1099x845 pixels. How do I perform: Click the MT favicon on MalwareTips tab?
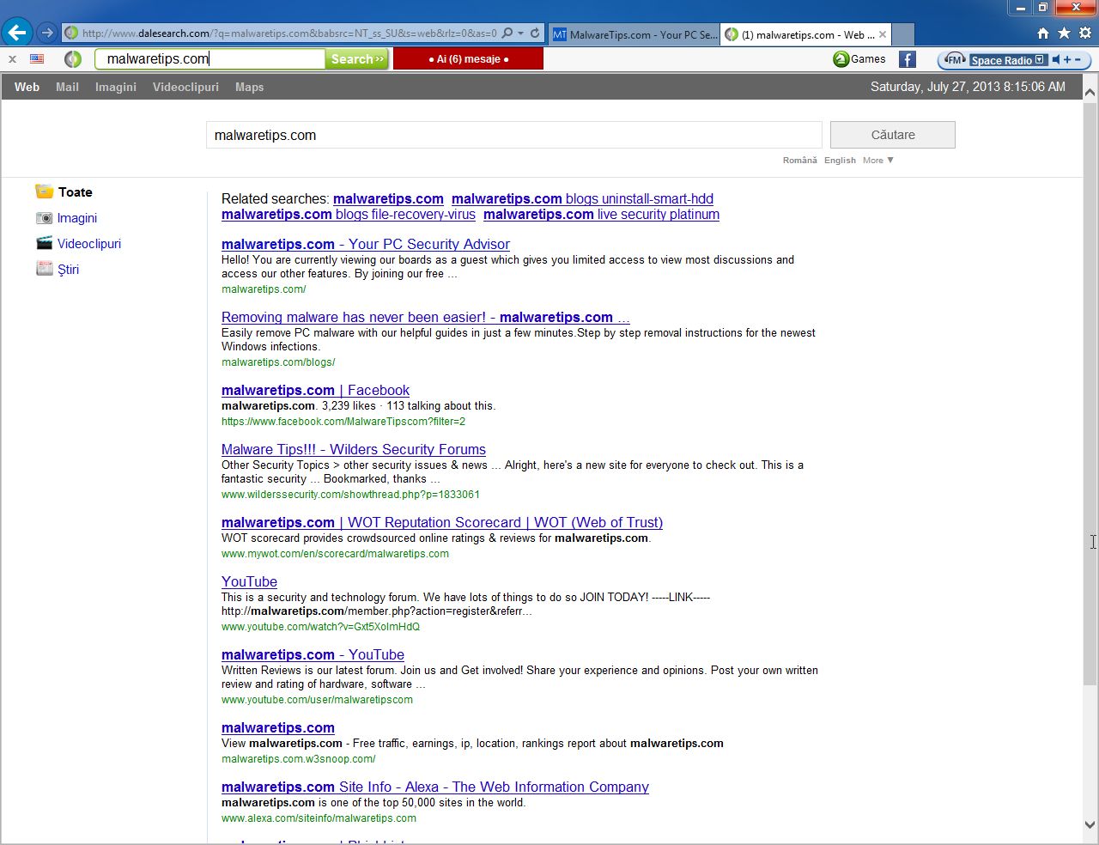click(560, 34)
